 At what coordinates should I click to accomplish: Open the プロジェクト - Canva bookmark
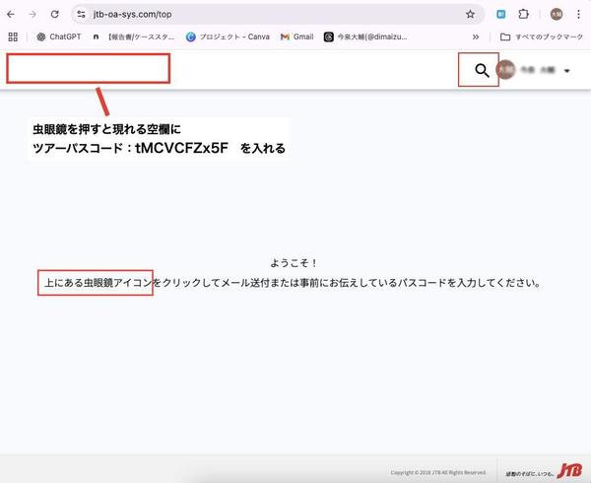[x=229, y=36]
